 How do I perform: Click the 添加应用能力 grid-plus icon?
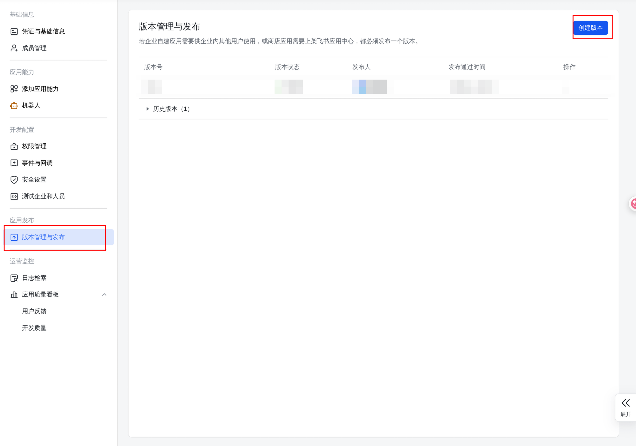[x=14, y=89]
